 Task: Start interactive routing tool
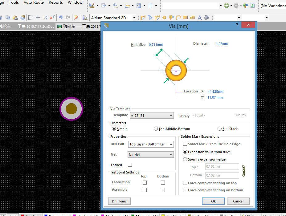click(143, 18)
